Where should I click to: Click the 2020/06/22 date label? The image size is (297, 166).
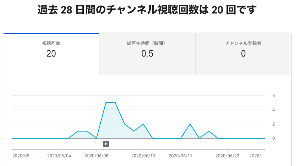tap(227, 156)
